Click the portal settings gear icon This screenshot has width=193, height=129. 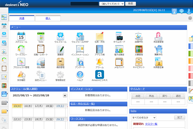[x=190, y=18]
